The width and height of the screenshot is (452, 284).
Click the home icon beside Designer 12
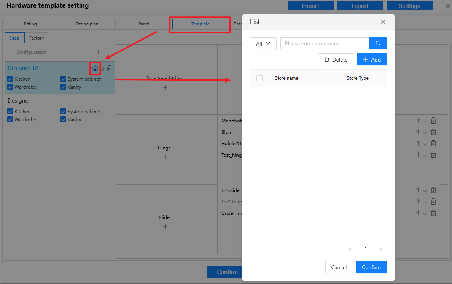95,68
